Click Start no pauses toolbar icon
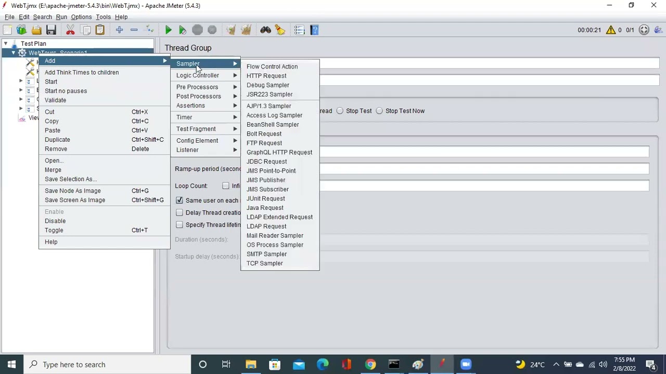Image resolution: width=666 pixels, height=374 pixels. click(x=183, y=30)
